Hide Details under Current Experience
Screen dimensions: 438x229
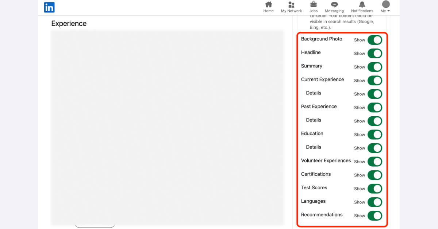click(x=375, y=94)
